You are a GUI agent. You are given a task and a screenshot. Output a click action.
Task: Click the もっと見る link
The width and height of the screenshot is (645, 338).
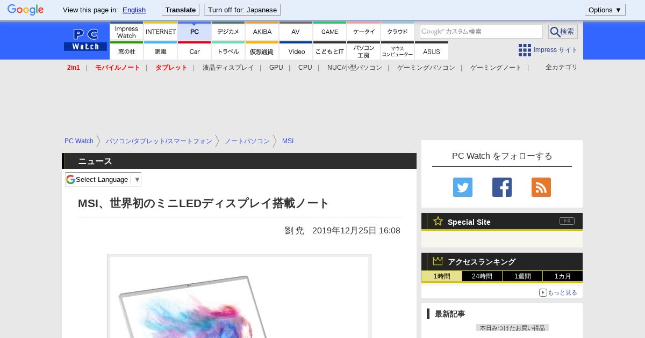point(562,292)
